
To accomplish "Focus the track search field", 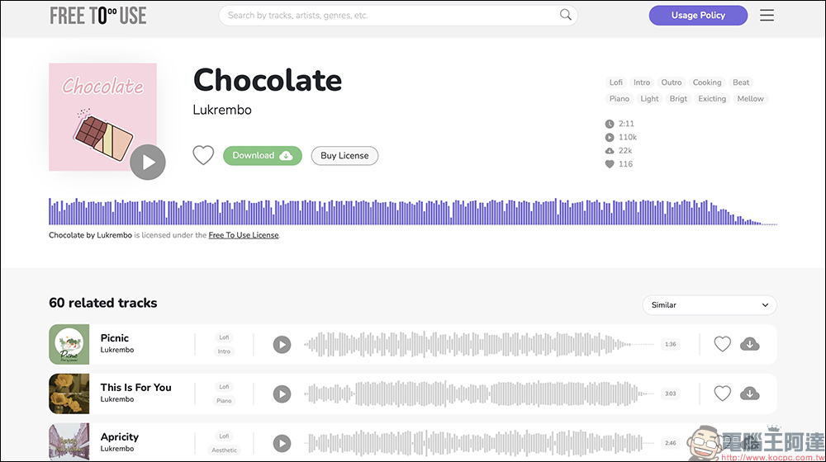I will click(388, 15).
